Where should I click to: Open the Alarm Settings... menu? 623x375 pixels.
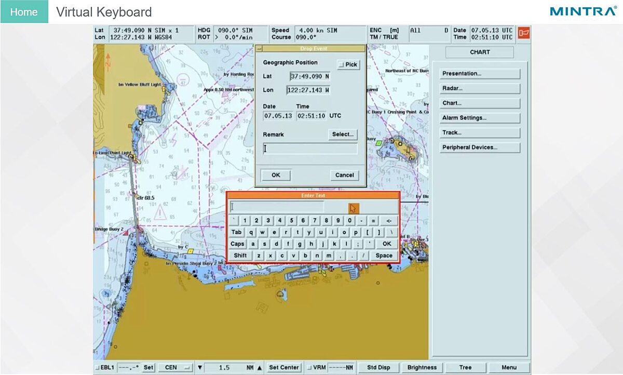pos(480,118)
